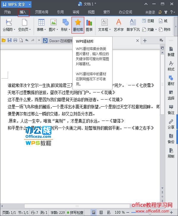The image size is (178, 216).
Task: Open the help question mark menu
Action: (x=172, y=12)
